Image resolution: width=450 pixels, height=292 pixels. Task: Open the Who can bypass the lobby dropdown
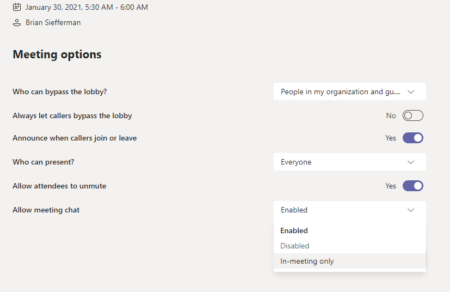[349, 92]
